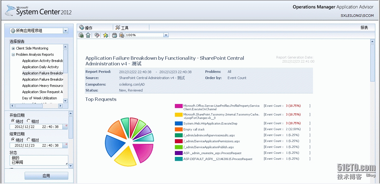The width and height of the screenshot is (380, 184).
Task: Click the teal DEFAULT_ASPX legend swatch
Action: point(179,159)
